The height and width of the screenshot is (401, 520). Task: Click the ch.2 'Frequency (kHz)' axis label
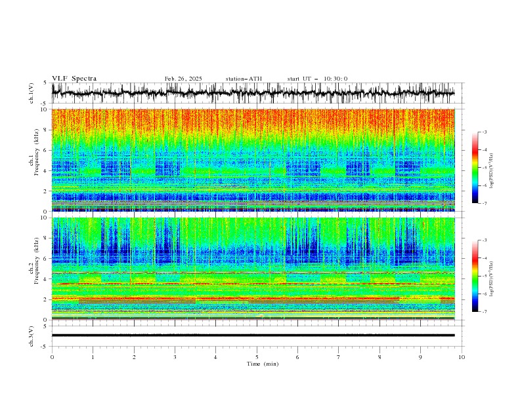tap(37, 261)
